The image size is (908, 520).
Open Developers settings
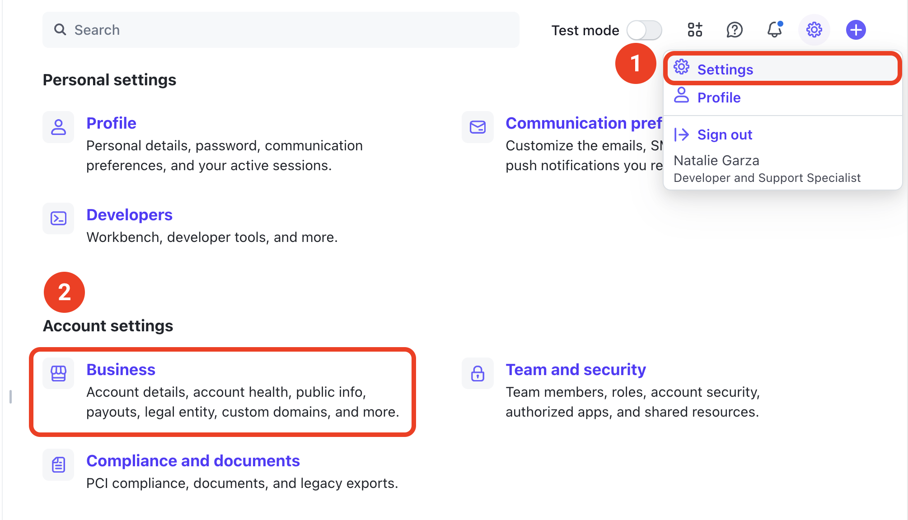pos(129,214)
